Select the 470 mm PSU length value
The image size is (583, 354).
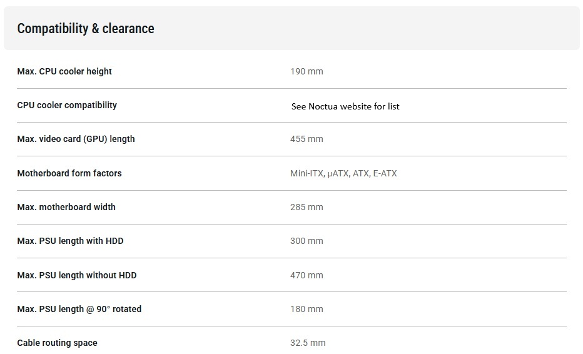click(307, 275)
